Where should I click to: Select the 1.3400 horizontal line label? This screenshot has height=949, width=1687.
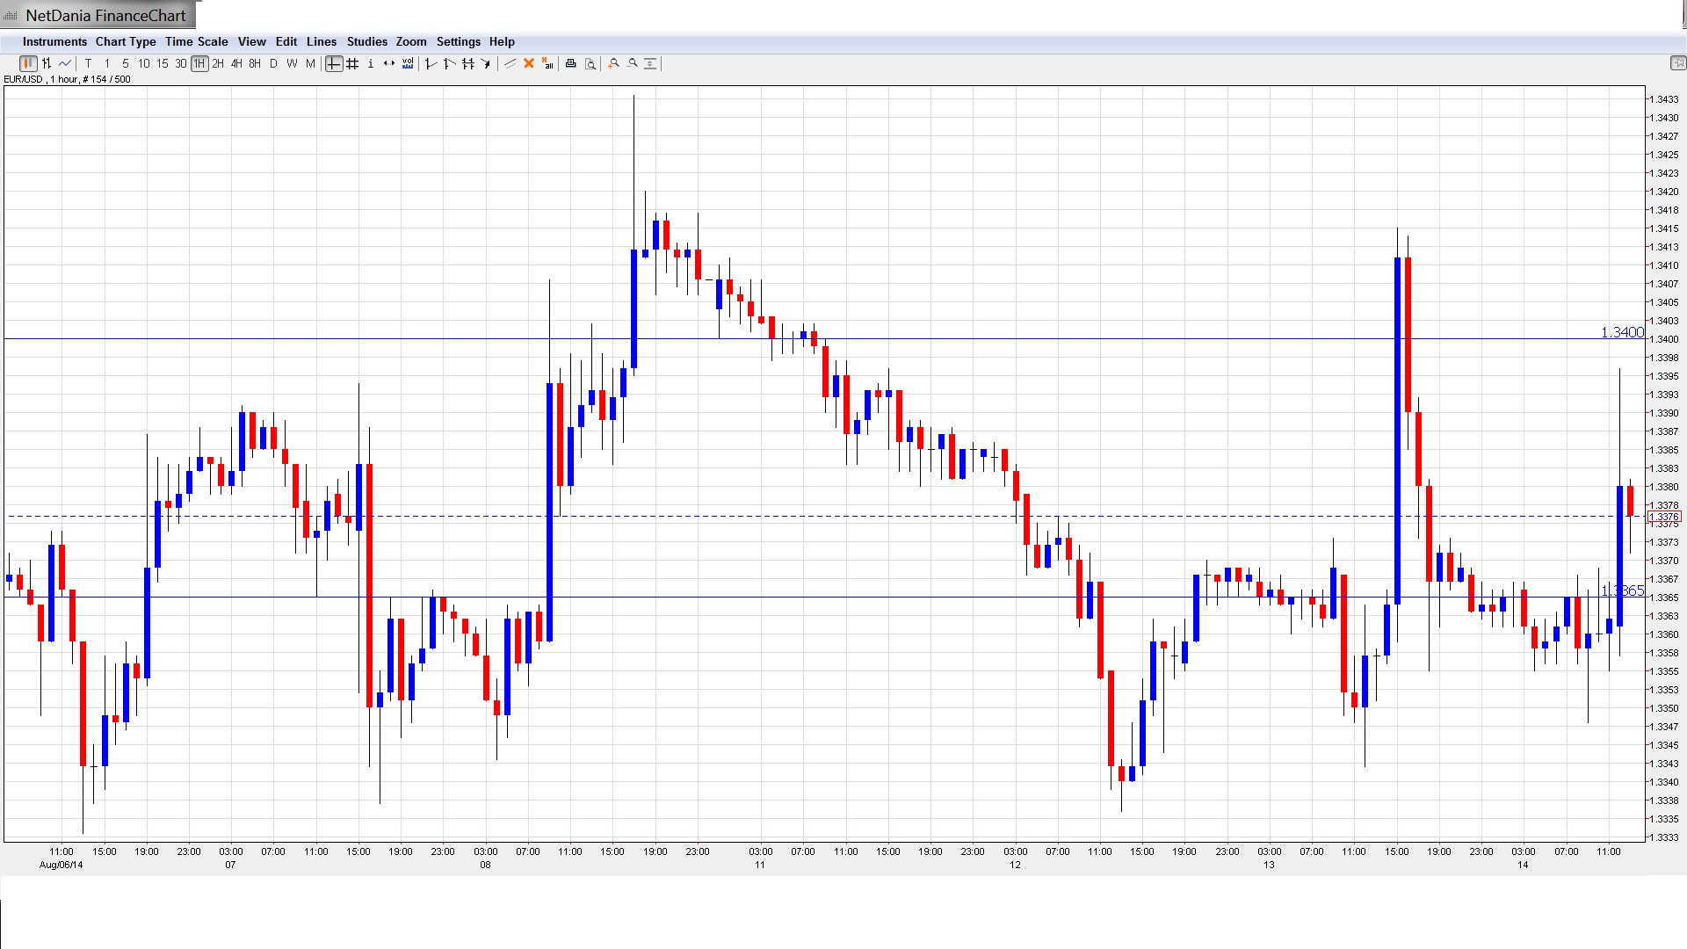[x=1622, y=332]
